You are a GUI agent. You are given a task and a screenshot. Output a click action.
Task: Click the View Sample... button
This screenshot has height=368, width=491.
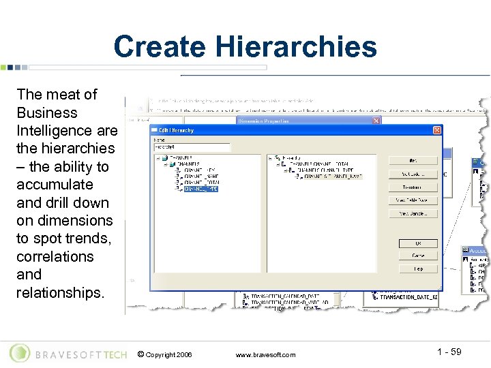[x=413, y=213]
